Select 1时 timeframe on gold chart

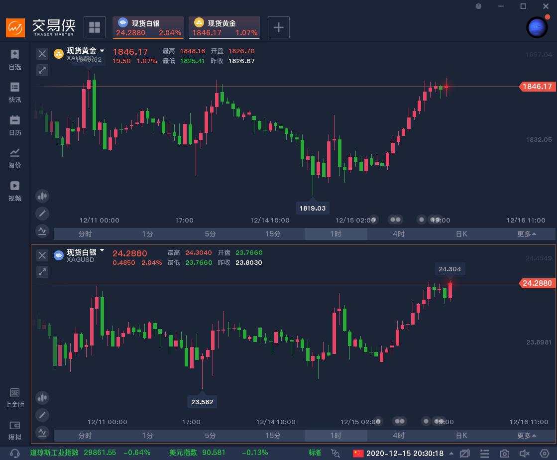coord(335,233)
